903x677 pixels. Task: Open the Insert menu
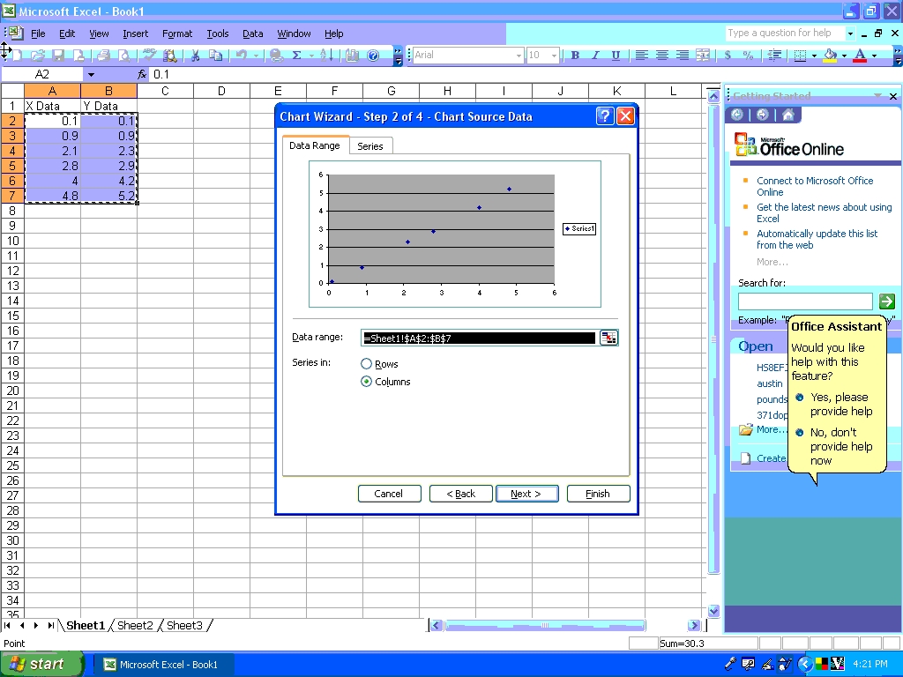tap(135, 33)
